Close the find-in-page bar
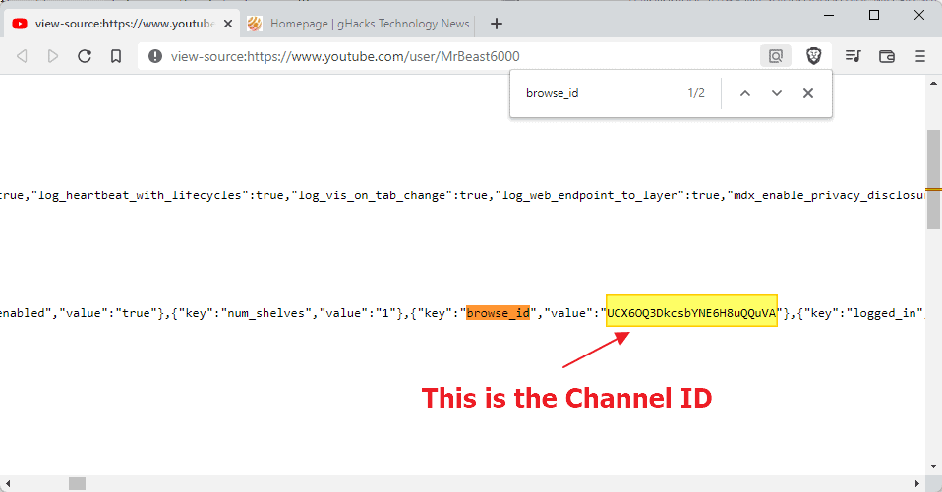The height and width of the screenshot is (492, 942). 808,93
